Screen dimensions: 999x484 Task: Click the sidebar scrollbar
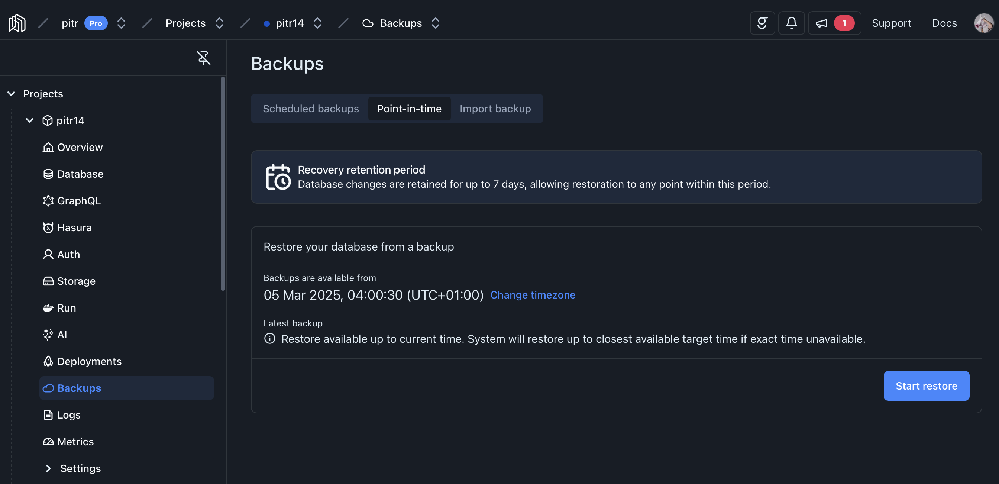point(223,184)
